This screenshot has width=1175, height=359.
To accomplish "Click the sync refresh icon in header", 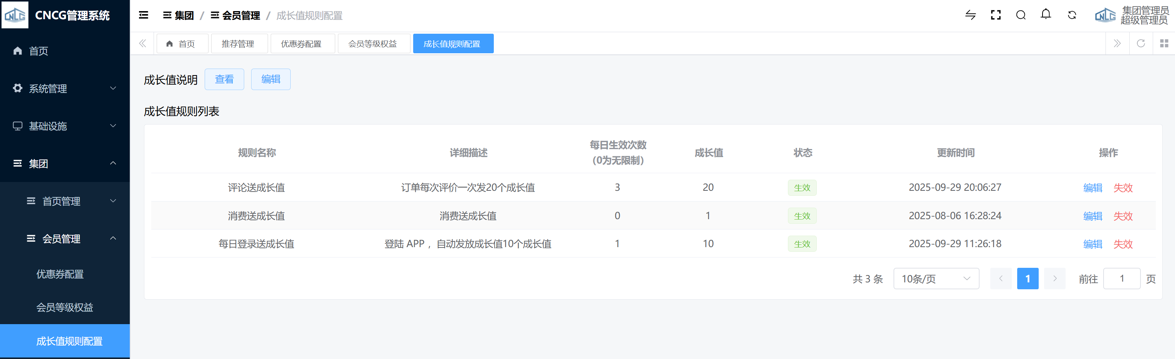I will click(1071, 15).
